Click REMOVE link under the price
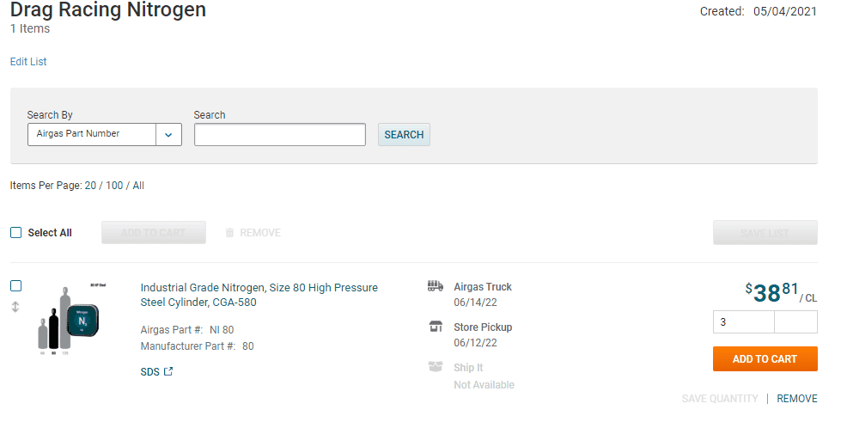Screen dimensions: 841x422 coord(796,399)
